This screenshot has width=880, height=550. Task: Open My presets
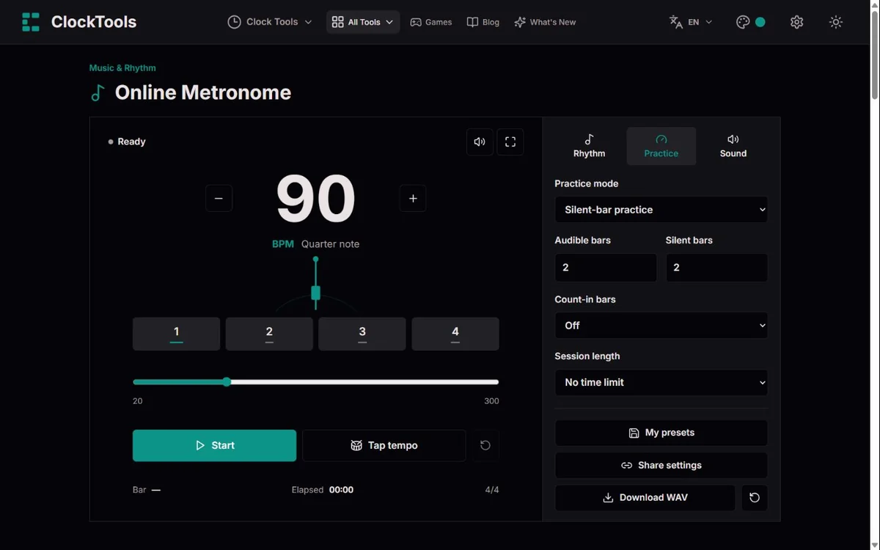[661, 433]
